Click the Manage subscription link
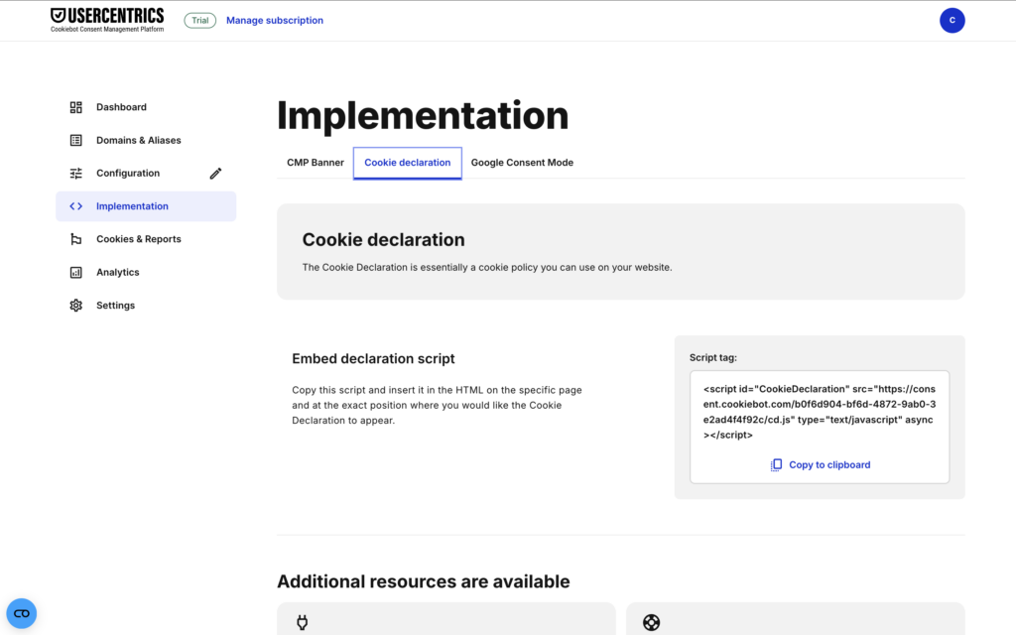This screenshot has height=635, width=1016. 275,20
